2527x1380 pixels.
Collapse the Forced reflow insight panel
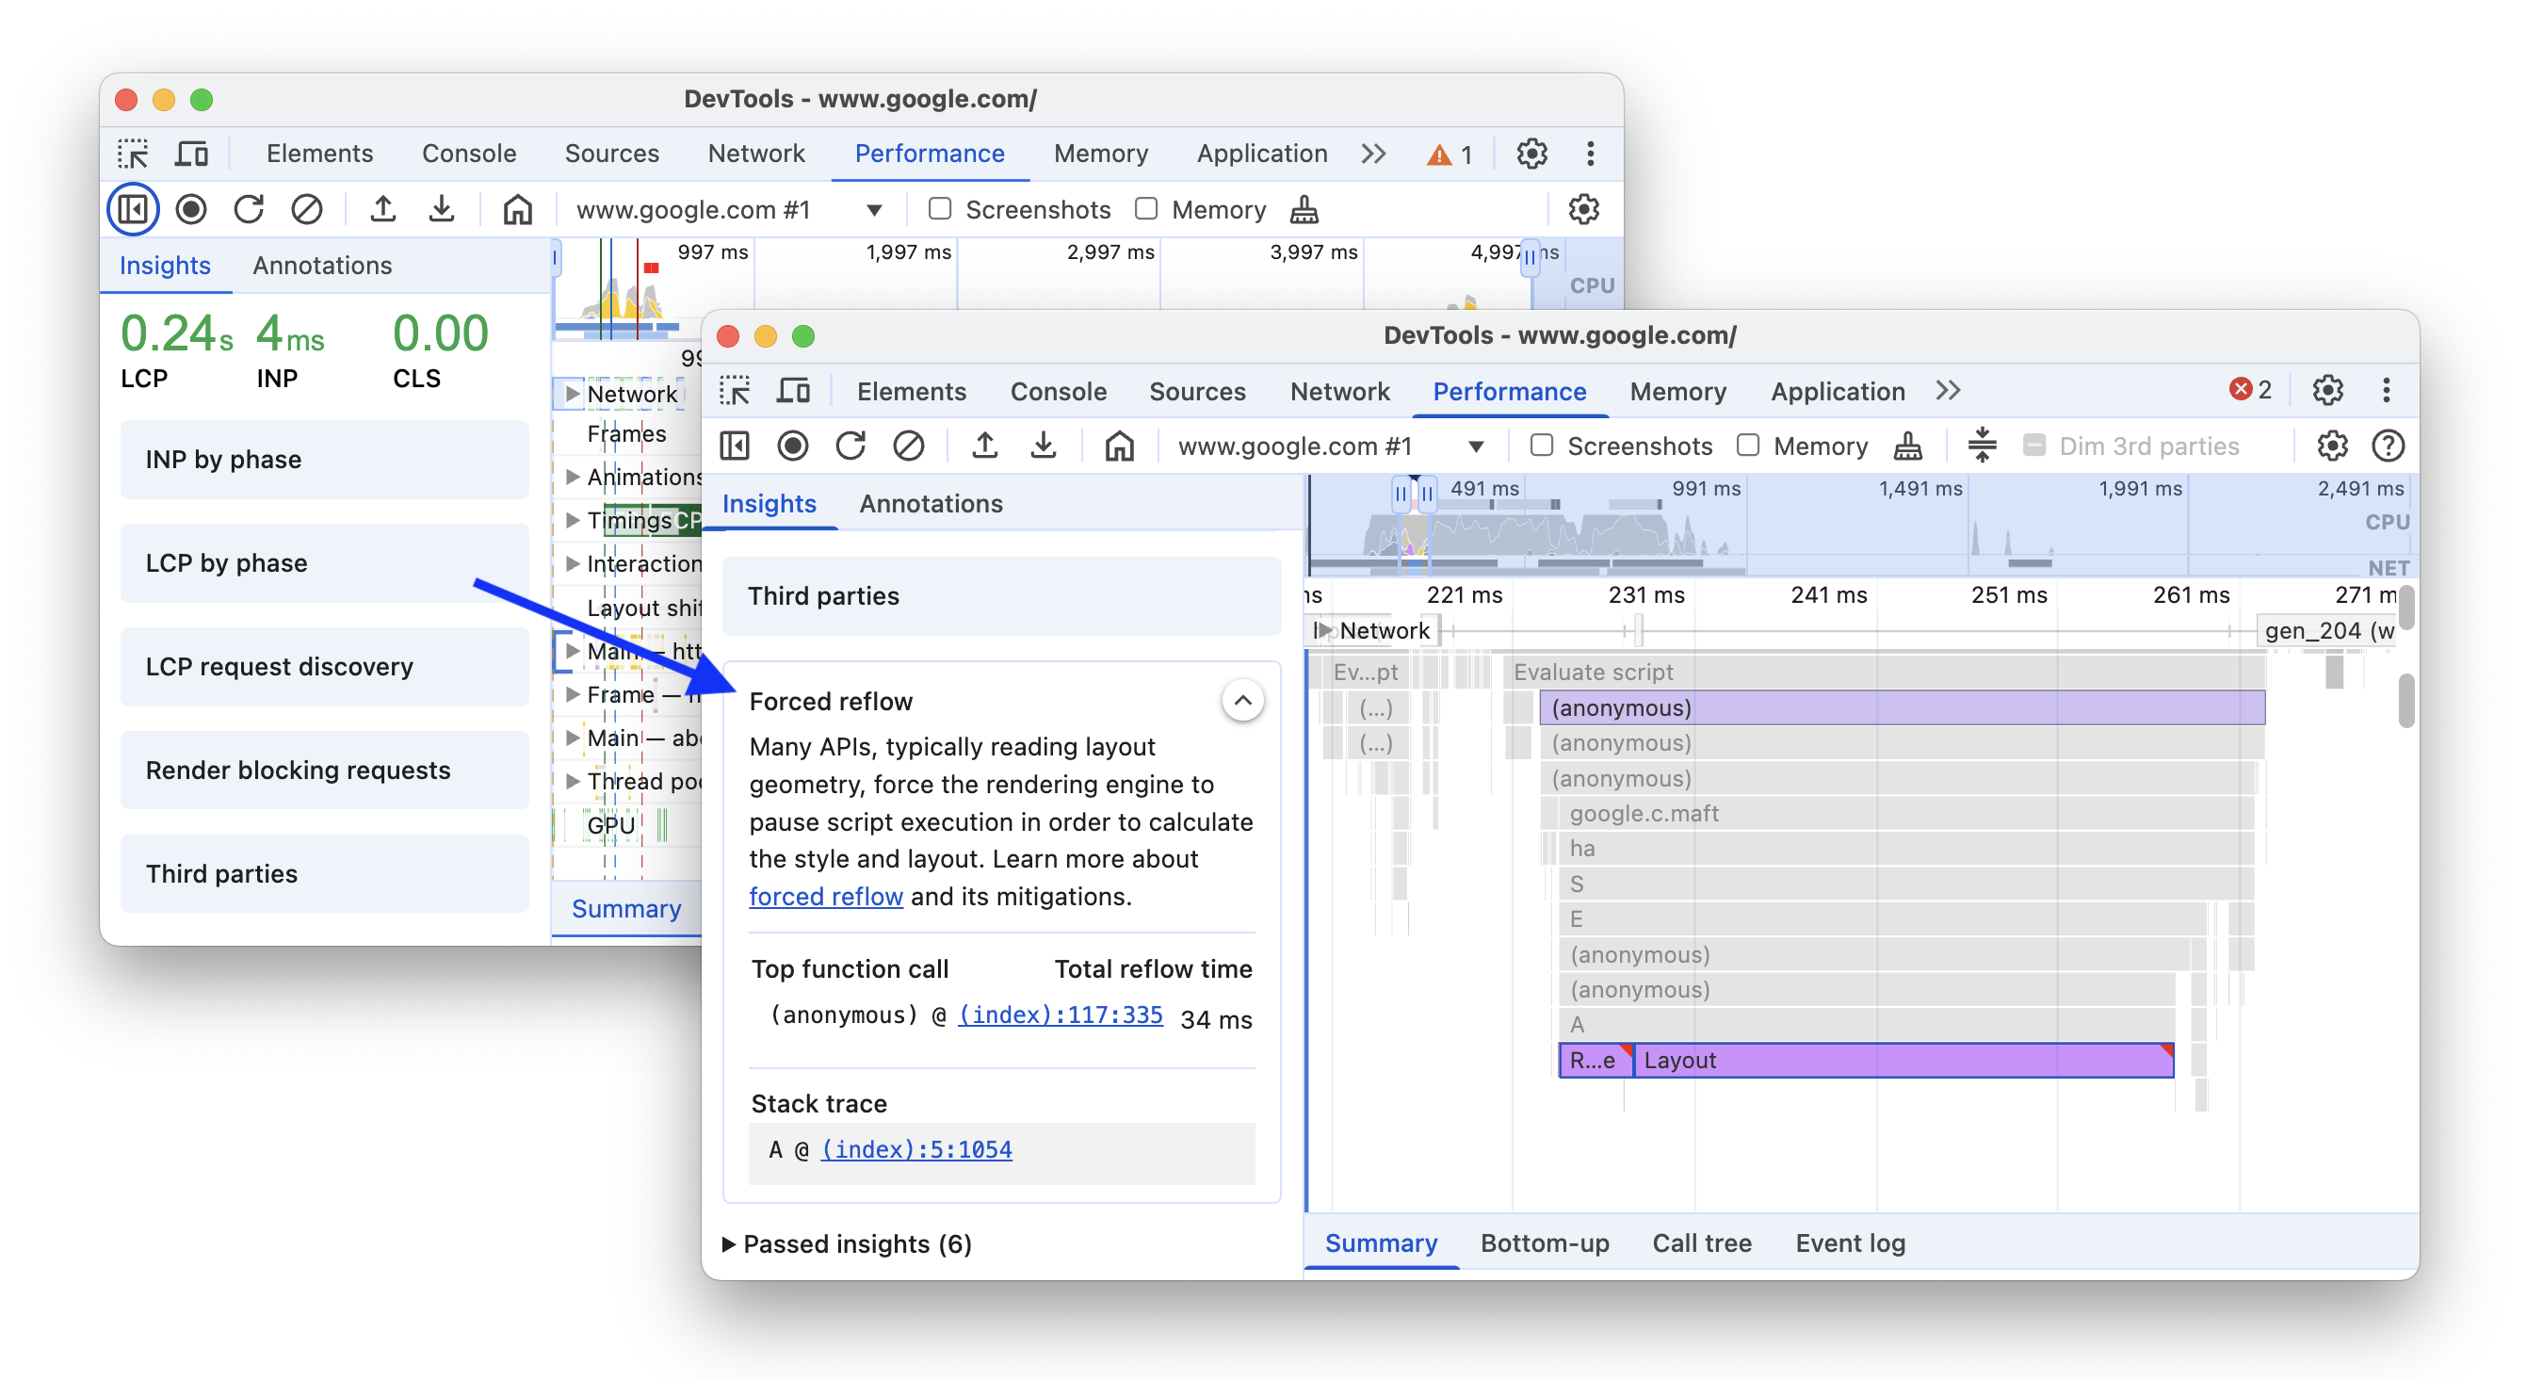1241,700
